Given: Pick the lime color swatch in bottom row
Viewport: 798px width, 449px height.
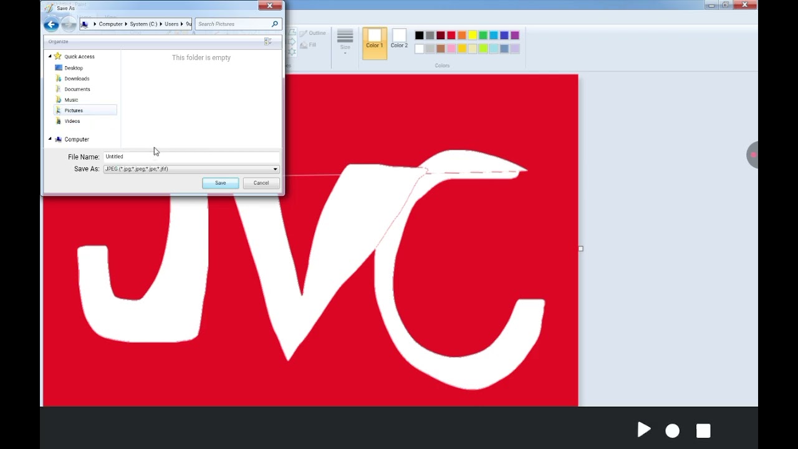Looking at the screenshot, I should [x=483, y=49].
